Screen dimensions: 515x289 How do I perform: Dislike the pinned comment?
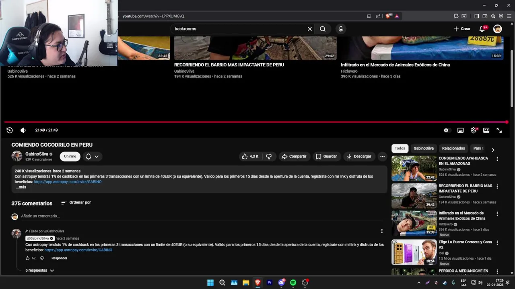point(42,258)
